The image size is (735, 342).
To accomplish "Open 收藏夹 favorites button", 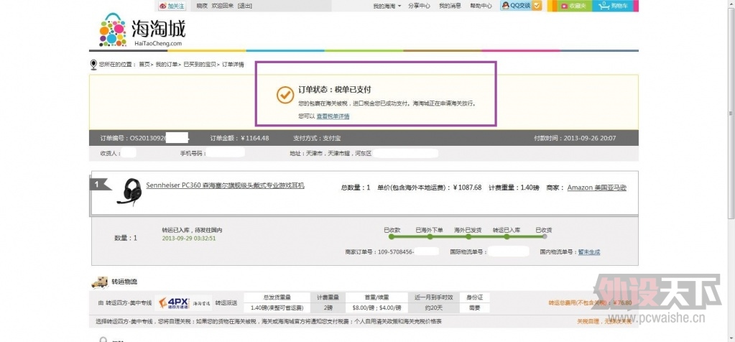I will tap(572, 6).
